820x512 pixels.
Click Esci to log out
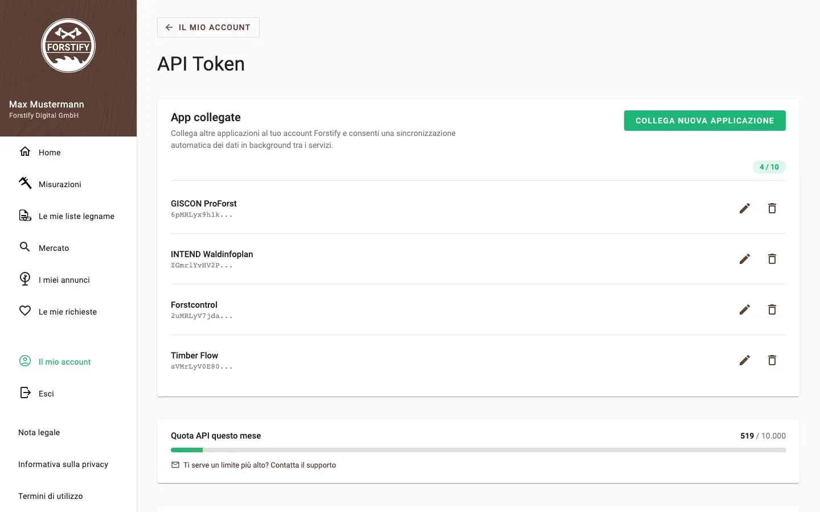coord(68,393)
